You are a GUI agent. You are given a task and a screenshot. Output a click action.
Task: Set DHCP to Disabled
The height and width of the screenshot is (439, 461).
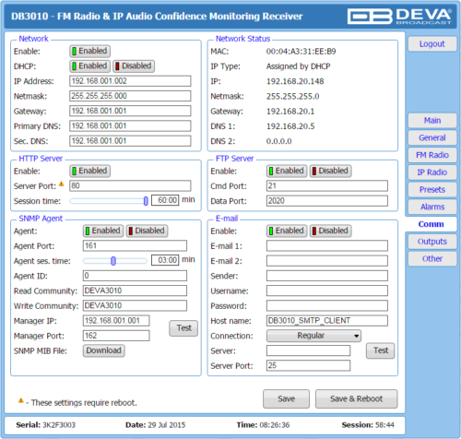click(134, 66)
